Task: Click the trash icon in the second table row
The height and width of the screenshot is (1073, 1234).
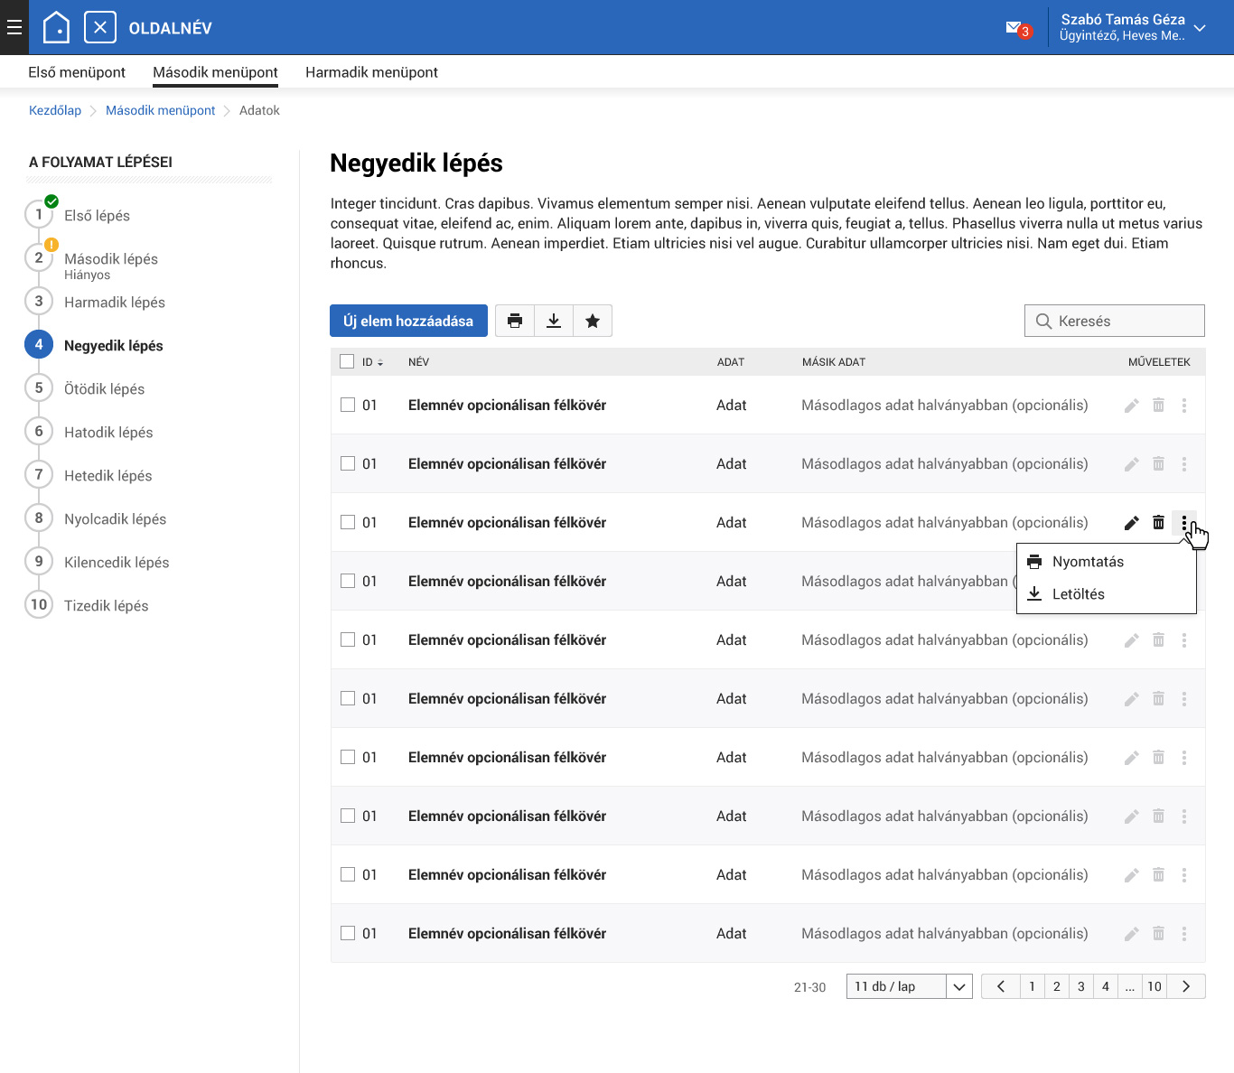Action: 1158,463
